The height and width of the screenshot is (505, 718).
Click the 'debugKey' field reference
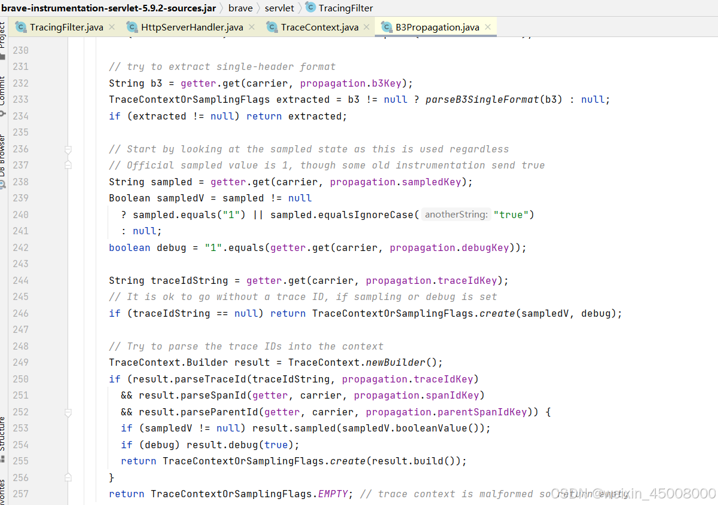click(x=485, y=247)
